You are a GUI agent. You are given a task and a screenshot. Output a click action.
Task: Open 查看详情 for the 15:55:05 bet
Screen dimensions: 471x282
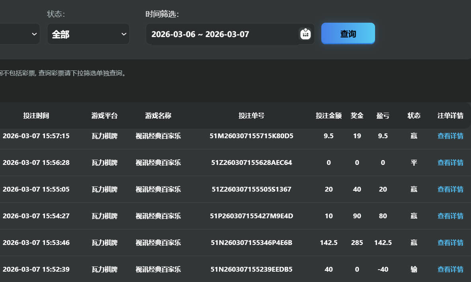(450, 189)
